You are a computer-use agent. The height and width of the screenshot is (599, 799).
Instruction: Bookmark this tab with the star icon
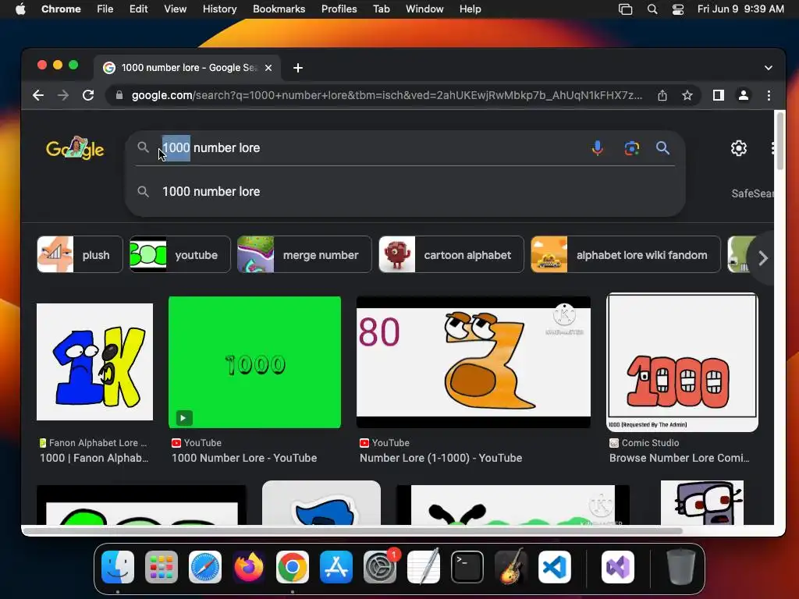[687, 95]
